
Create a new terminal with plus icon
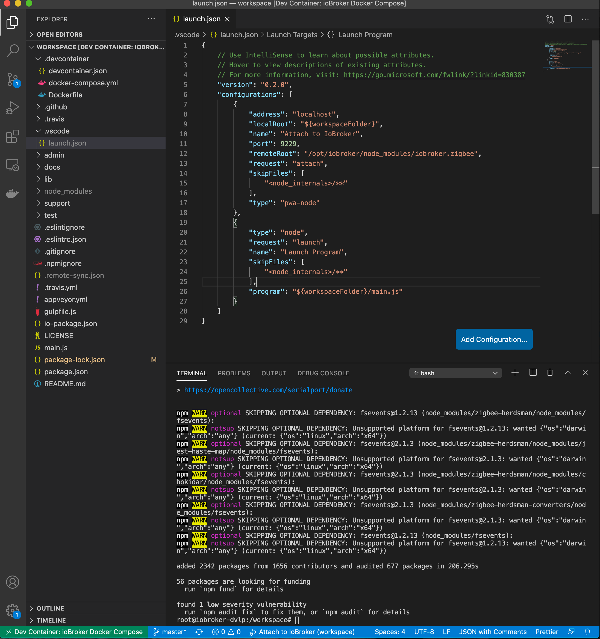(514, 373)
